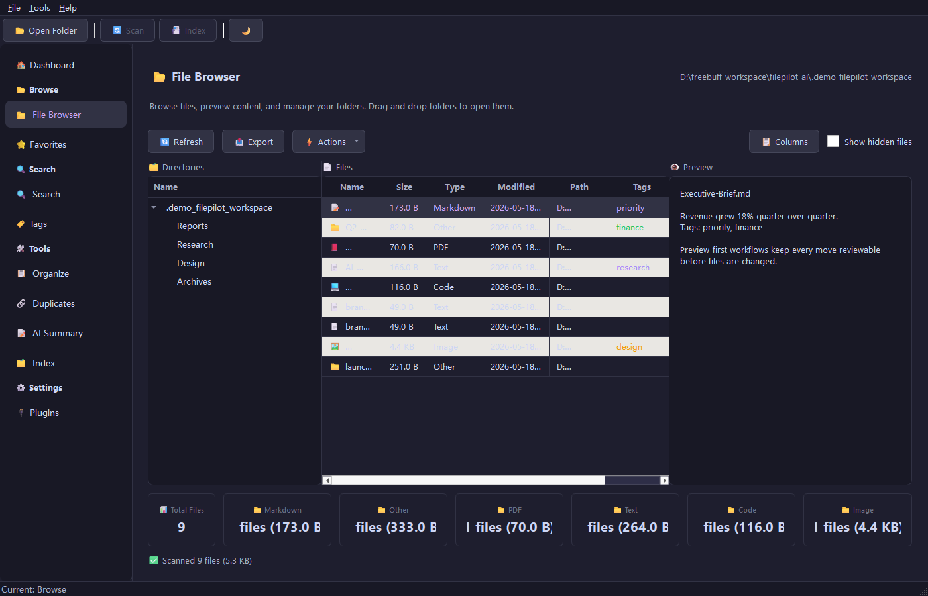Sort files by Modified column header
The height and width of the screenshot is (596, 928).
[516, 187]
